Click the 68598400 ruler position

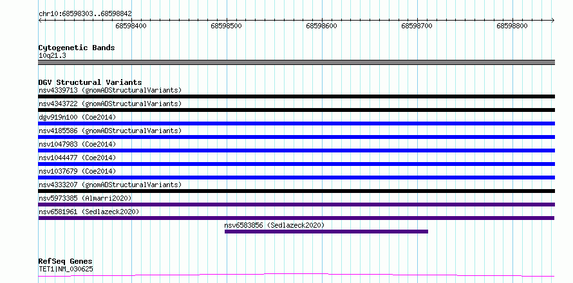coord(131,26)
